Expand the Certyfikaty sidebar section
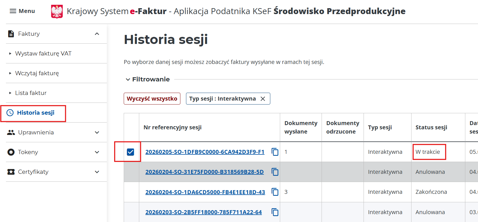This screenshot has width=478, height=222. (x=97, y=172)
